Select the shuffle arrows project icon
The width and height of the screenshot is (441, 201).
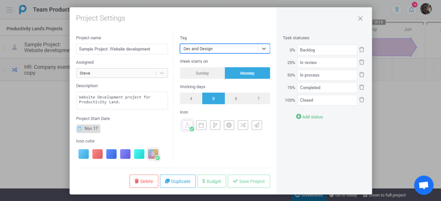coord(243,125)
